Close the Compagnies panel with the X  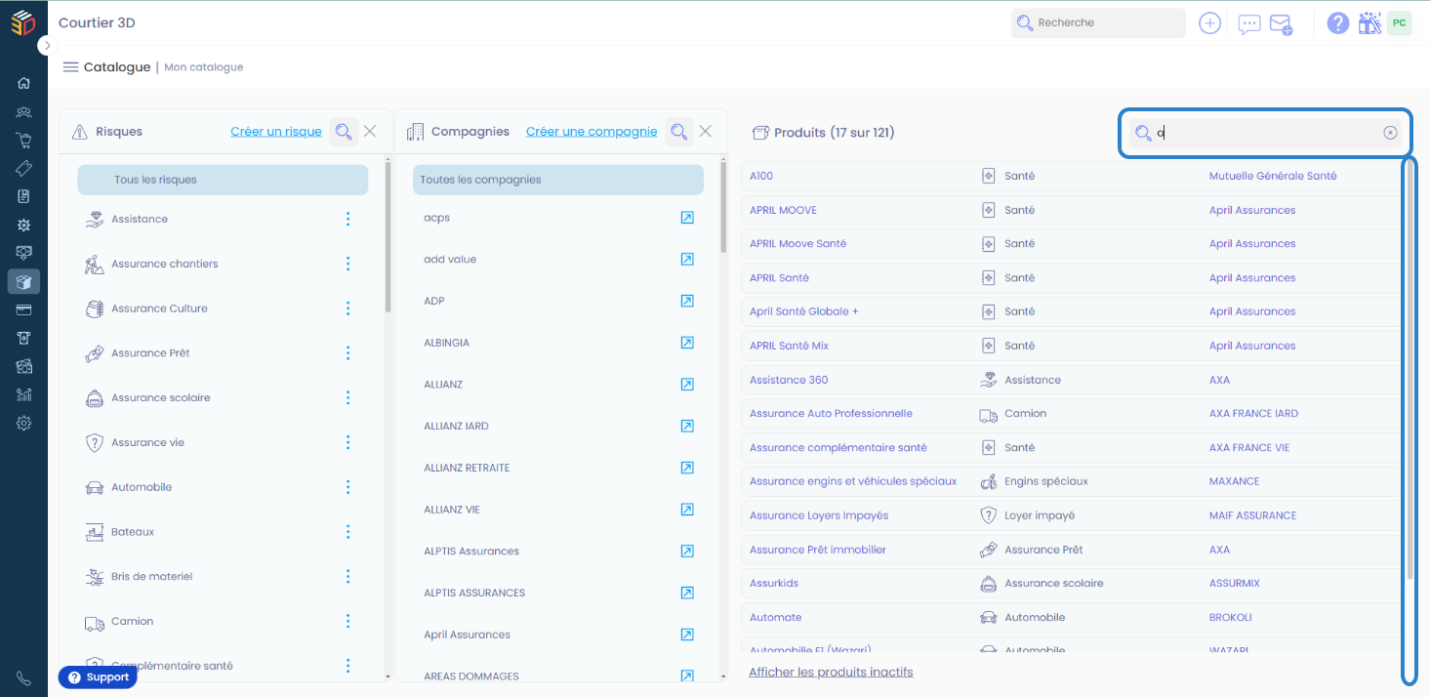pyautogui.click(x=706, y=131)
